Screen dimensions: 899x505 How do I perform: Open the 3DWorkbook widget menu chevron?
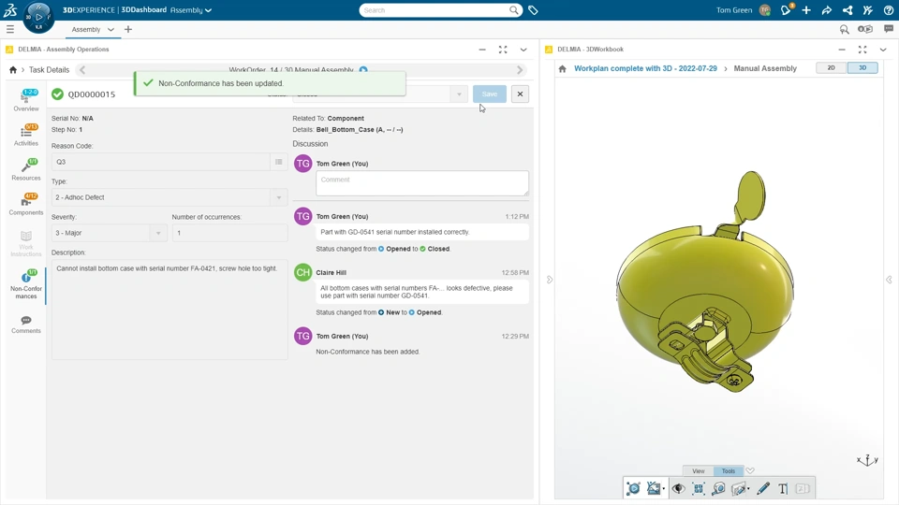pos(883,50)
